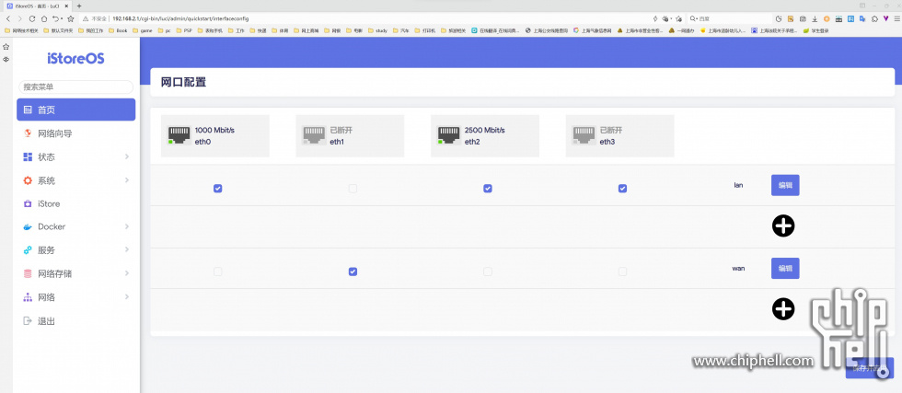The image size is (902, 393).
Task: Click the 网络 topology icon
Action: [x=28, y=297]
